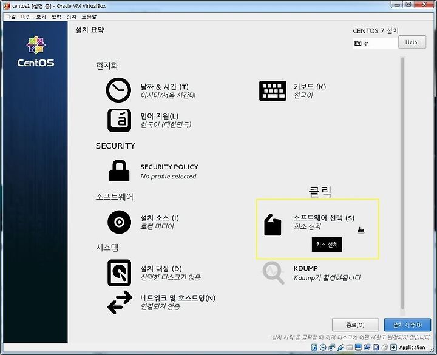Open the 파일 menu
Image resolution: width=437 pixels, height=355 pixels.
11,17
